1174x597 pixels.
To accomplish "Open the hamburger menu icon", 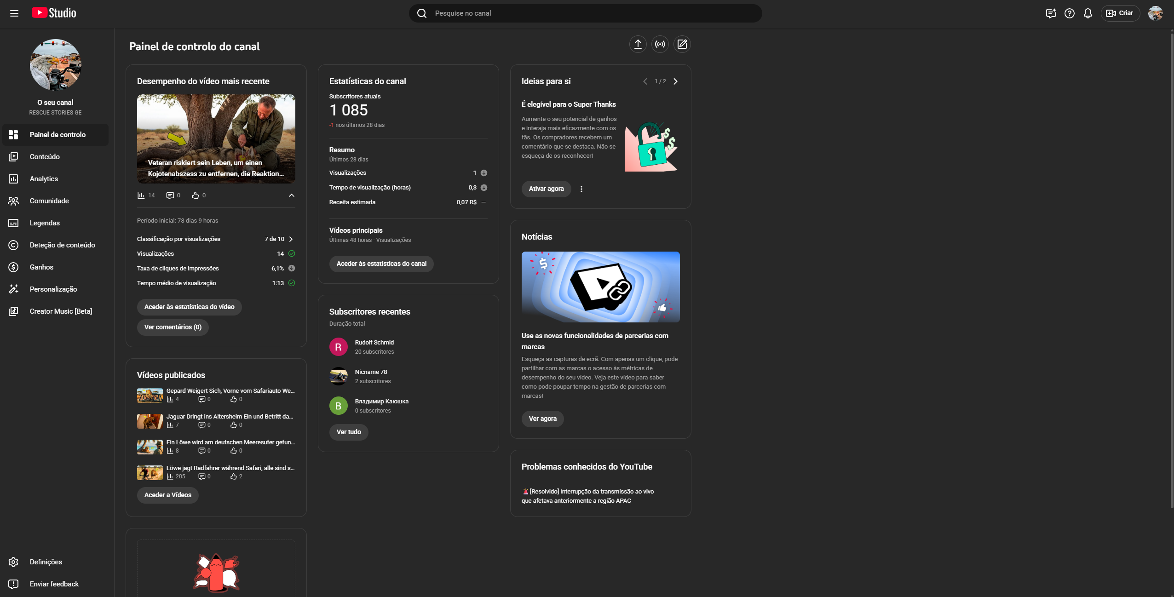I will [x=14, y=13].
